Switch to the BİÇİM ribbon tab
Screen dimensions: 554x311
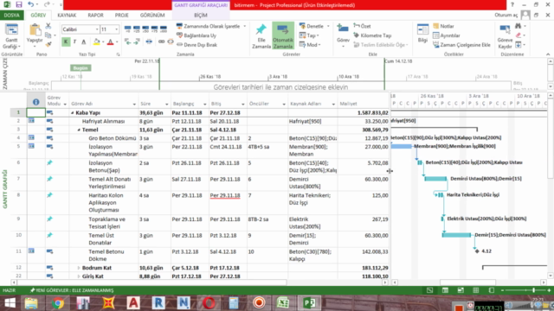(x=201, y=16)
